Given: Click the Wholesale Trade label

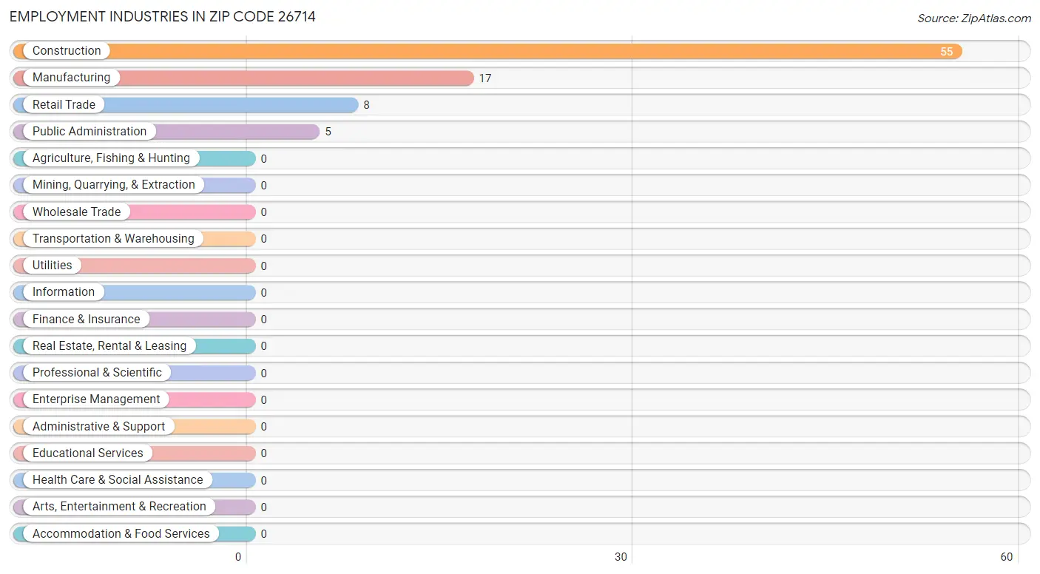Looking at the screenshot, I should point(76,212).
